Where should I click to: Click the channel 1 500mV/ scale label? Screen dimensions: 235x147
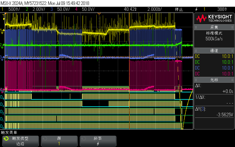point(14,9)
